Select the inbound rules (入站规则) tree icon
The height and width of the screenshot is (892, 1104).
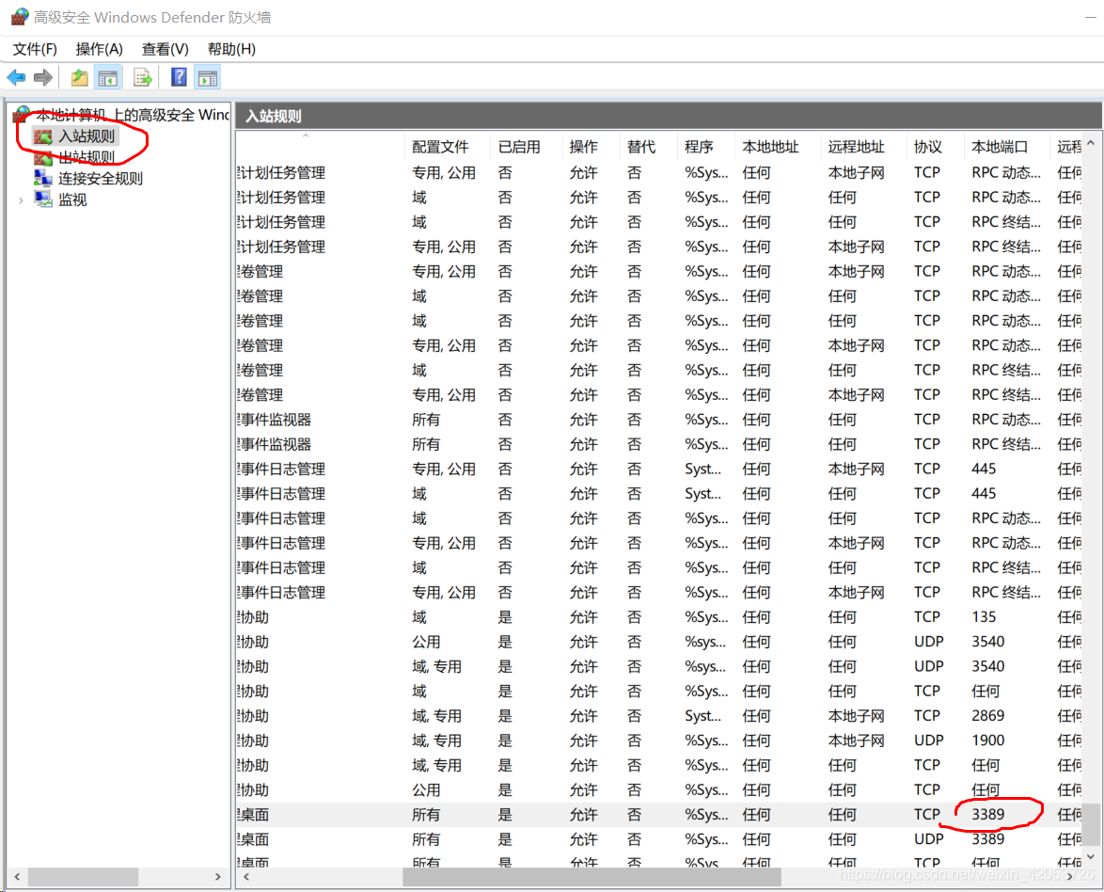pyautogui.click(x=43, y=136)
